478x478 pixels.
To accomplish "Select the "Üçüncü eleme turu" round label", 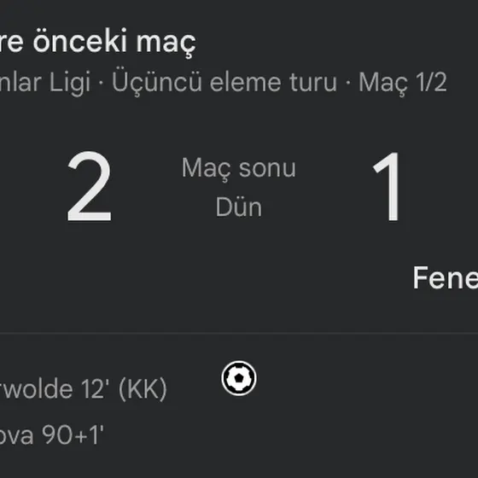I will point(224,82).
